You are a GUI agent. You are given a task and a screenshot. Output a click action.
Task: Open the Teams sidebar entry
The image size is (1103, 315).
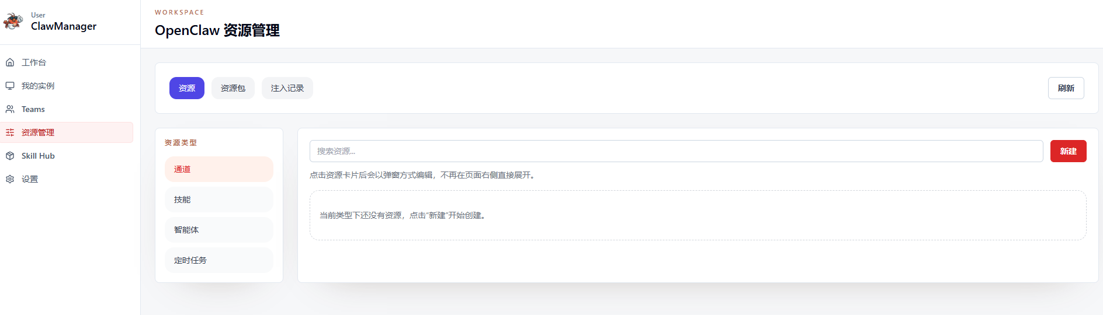click(x=67, y=109)
